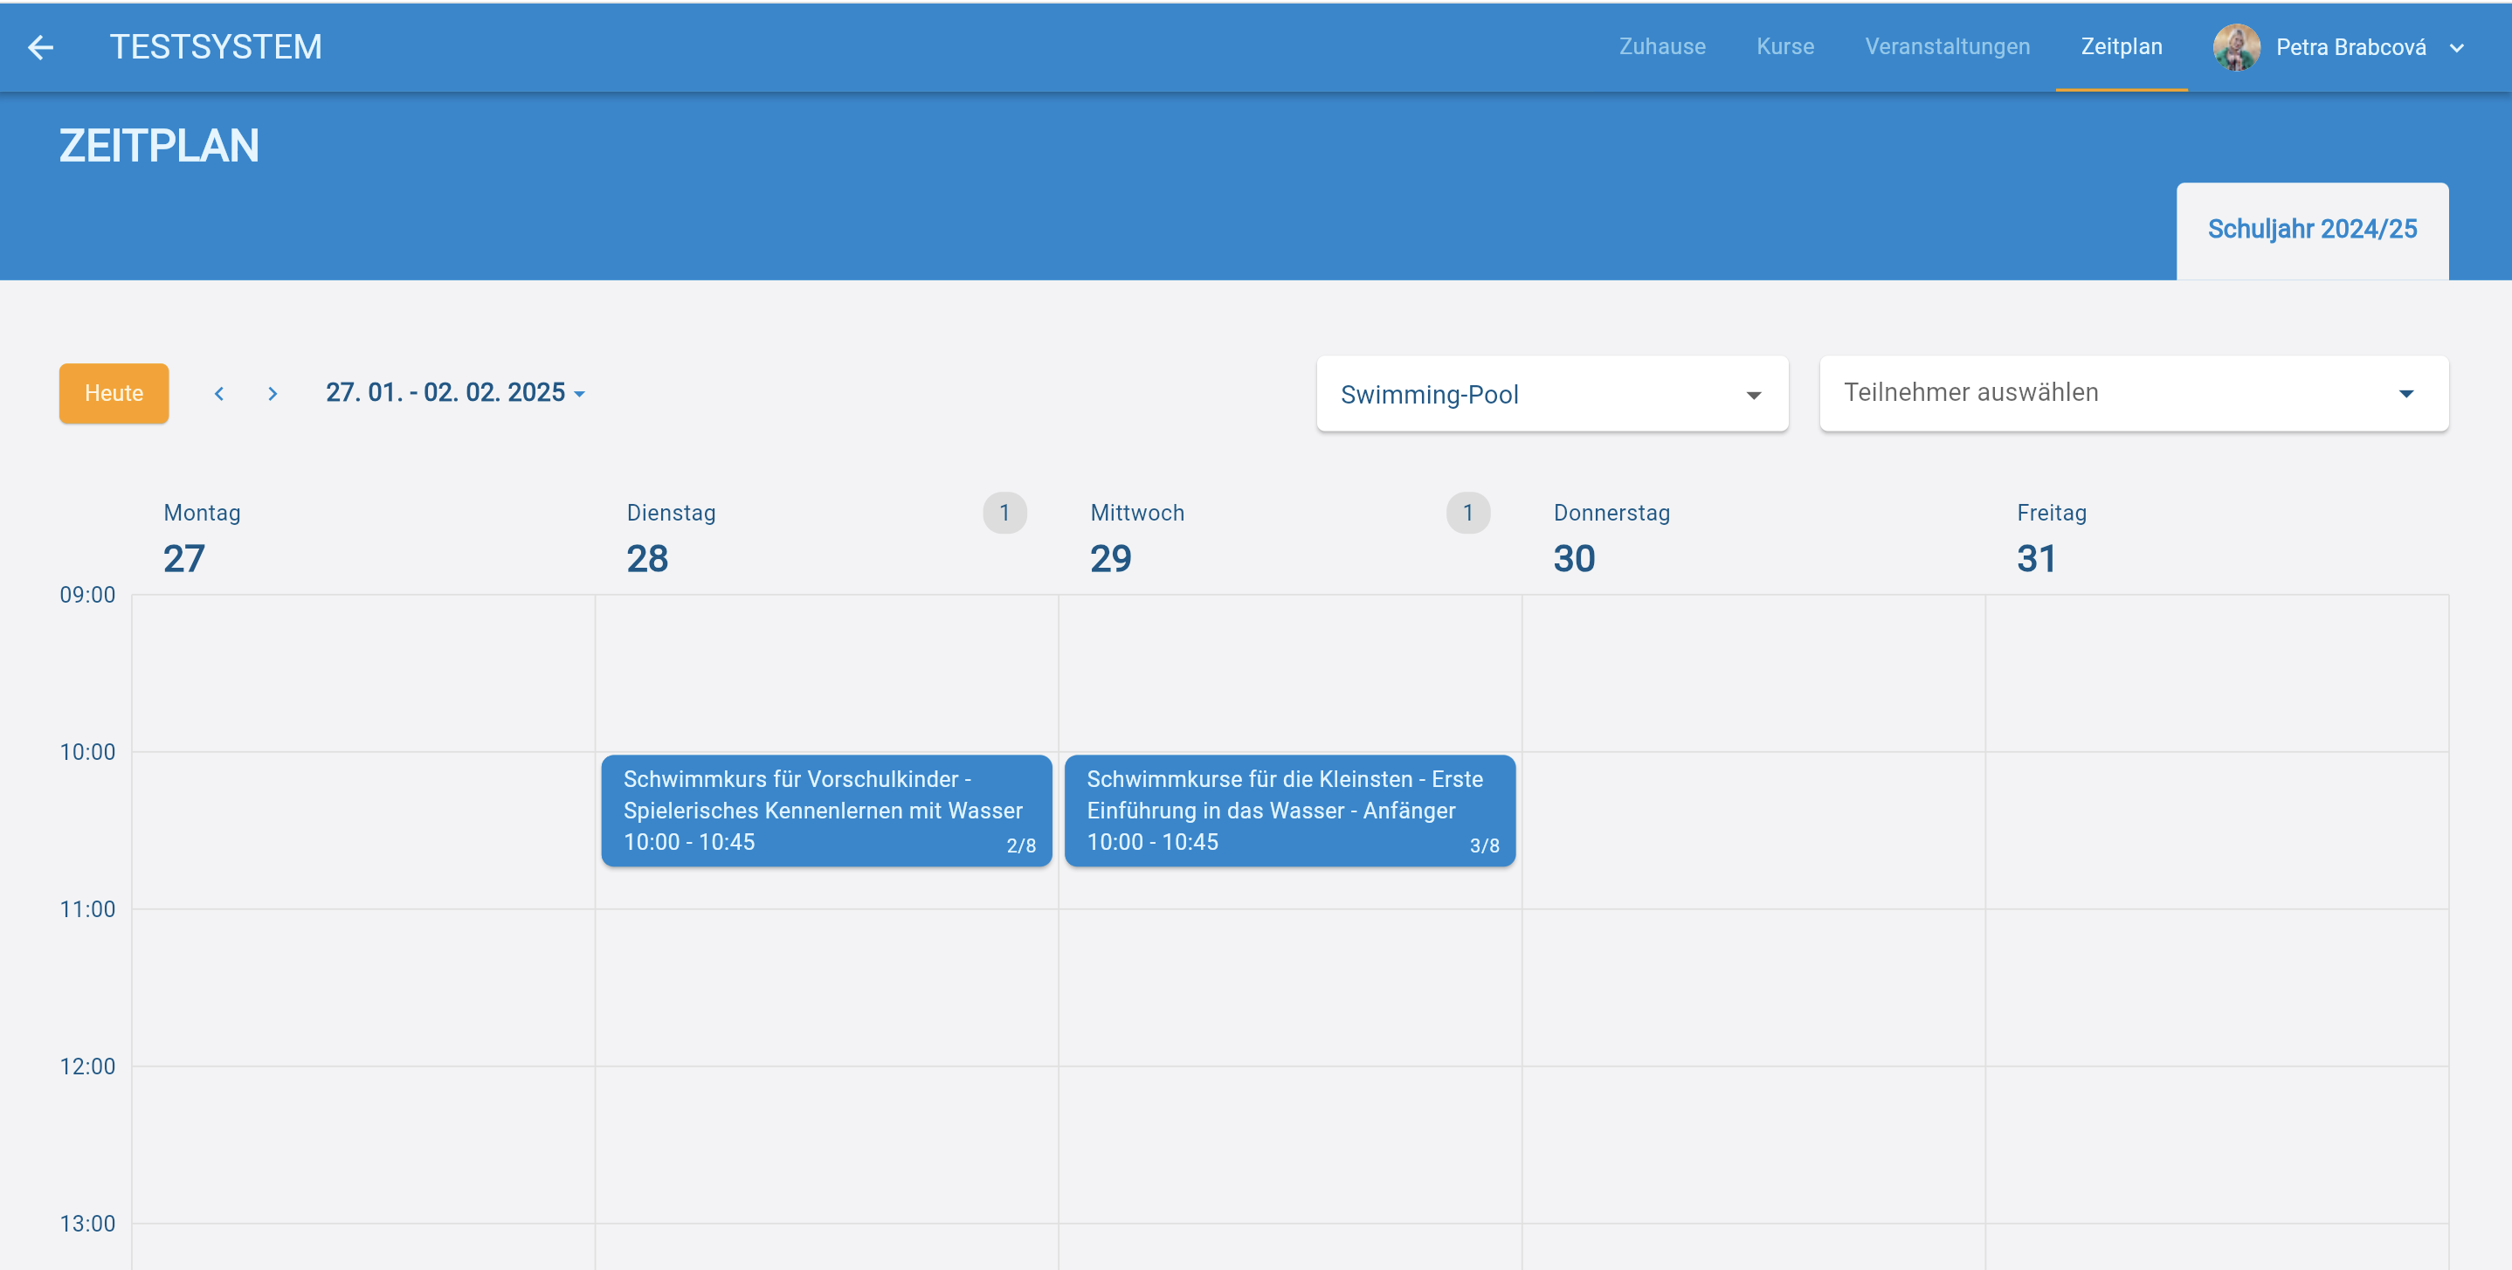Image resolution: width=2512 pixels, height=1270 pixels.
Task: Open Schwimmkurse für die Kleinsten event
Action: click(1289, 810)
